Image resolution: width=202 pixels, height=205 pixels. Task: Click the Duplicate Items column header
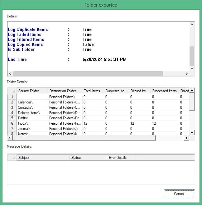tap(117, 91)
